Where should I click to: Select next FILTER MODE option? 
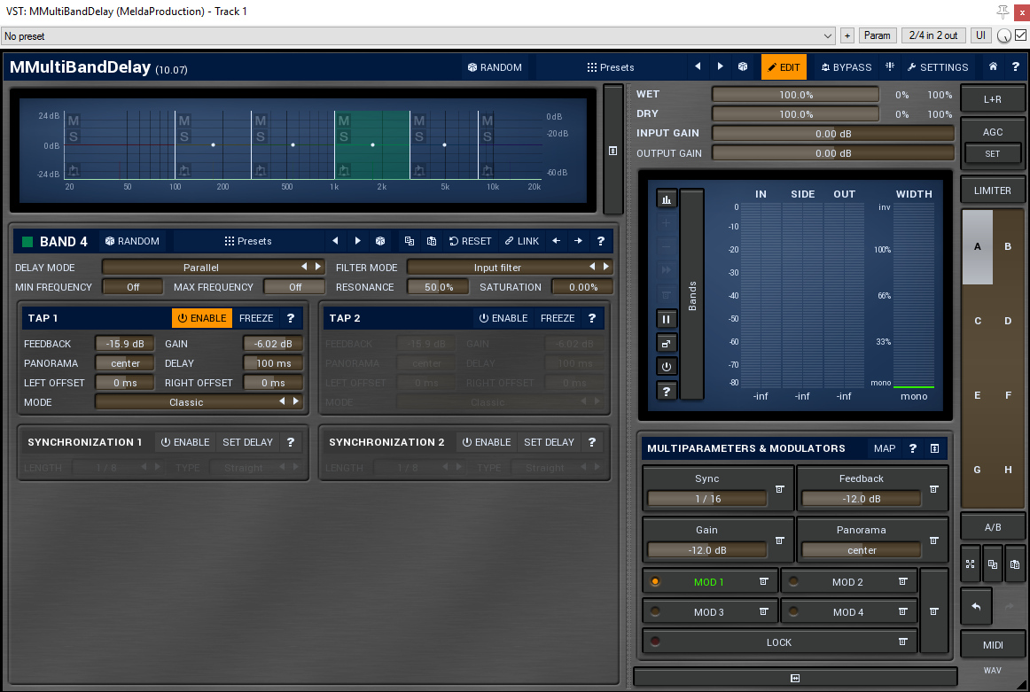[606, 267]
